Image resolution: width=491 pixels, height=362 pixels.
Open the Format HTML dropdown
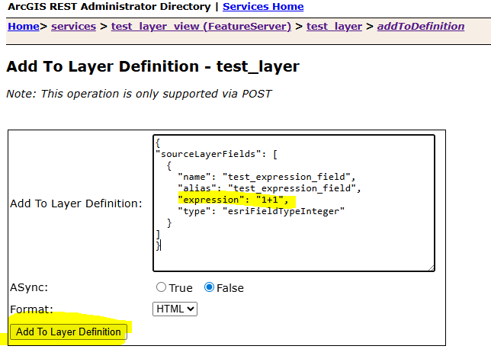[x=175, y=309]
